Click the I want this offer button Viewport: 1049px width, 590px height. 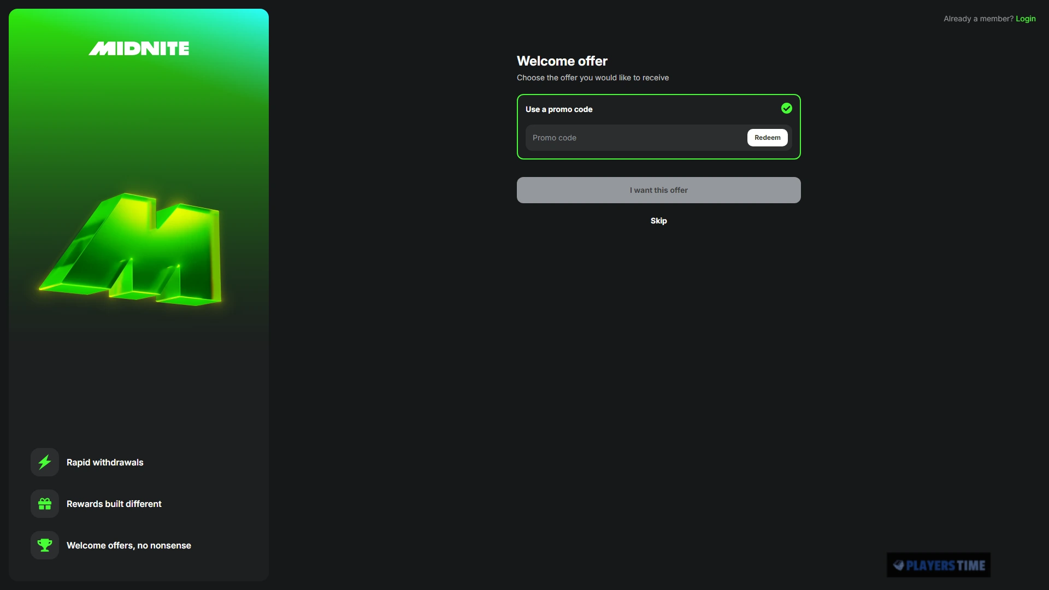coord(659,190)
